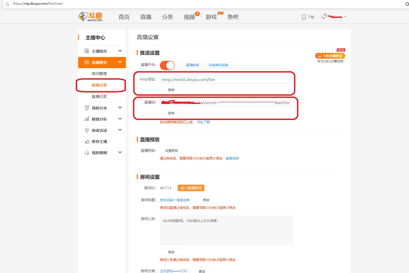Open the 使命召唤11高级战争 title link

click(175, 200)
